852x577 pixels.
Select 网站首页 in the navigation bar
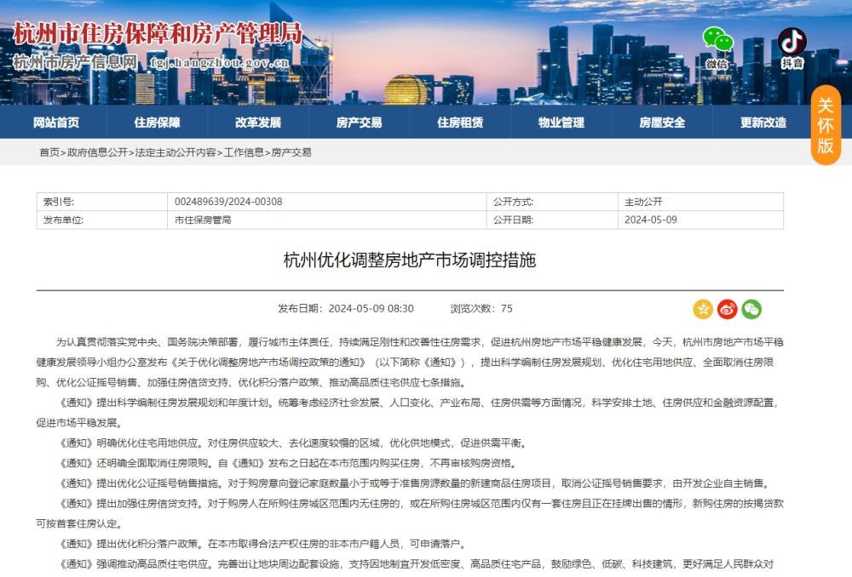56,122
